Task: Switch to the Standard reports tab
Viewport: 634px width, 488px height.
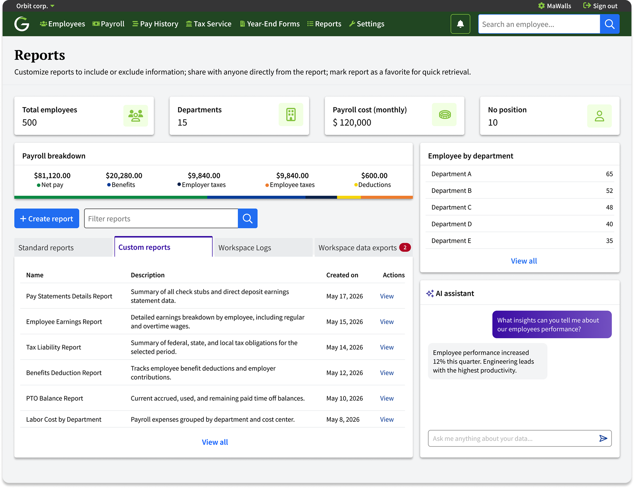Action: coord(63,248)
